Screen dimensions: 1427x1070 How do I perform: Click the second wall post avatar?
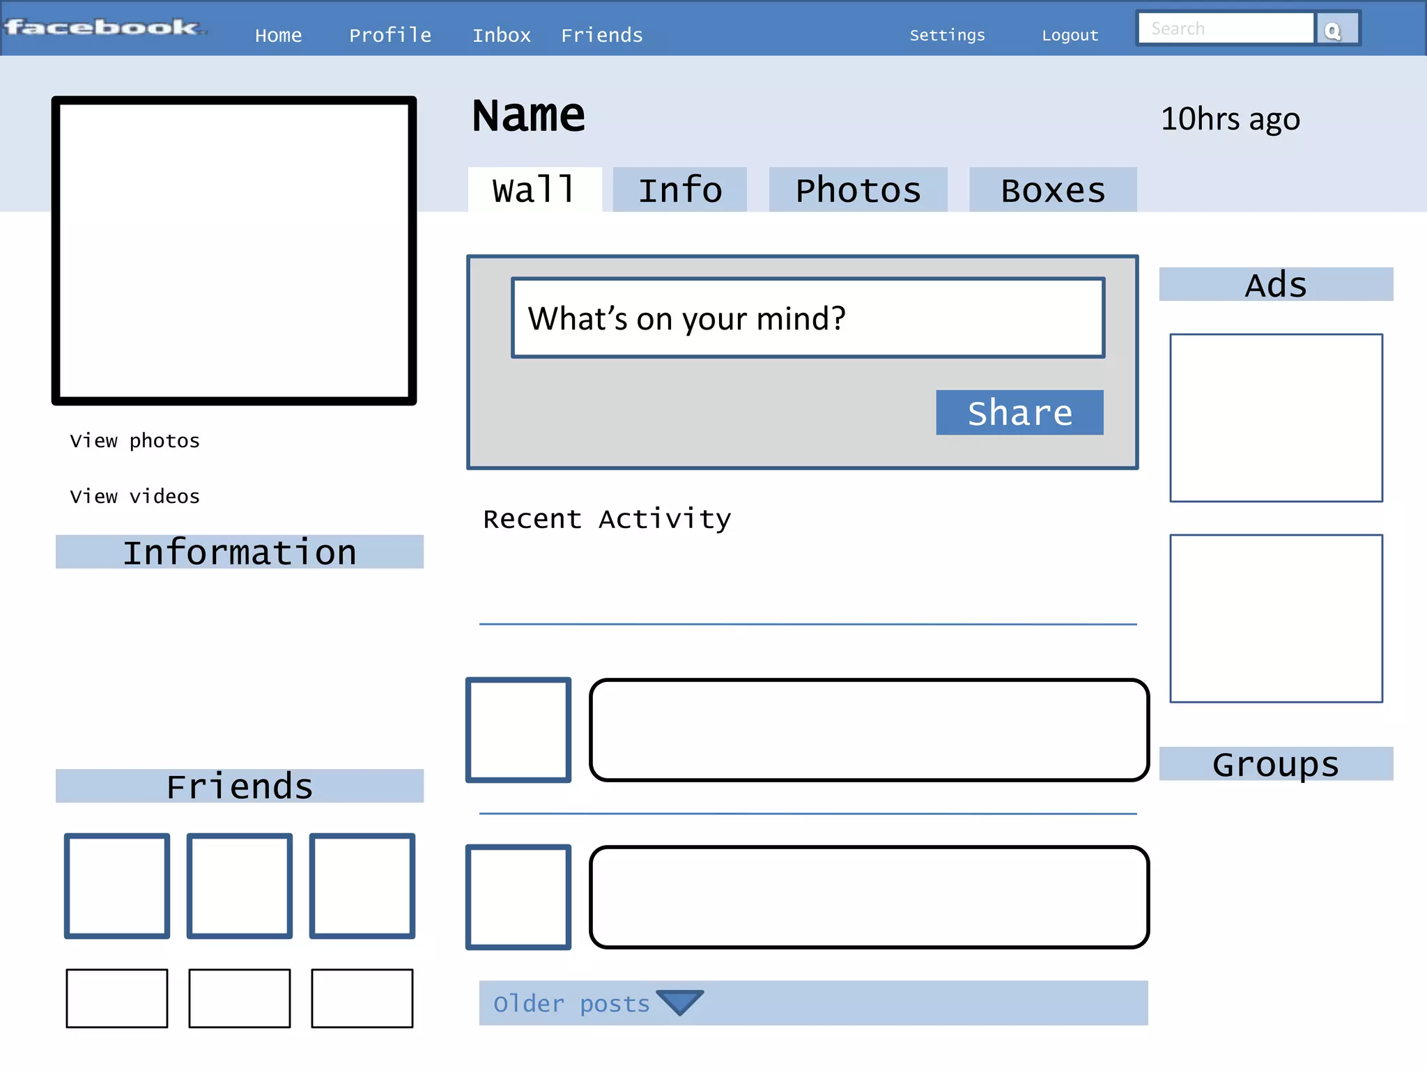[x=518, y=897]
